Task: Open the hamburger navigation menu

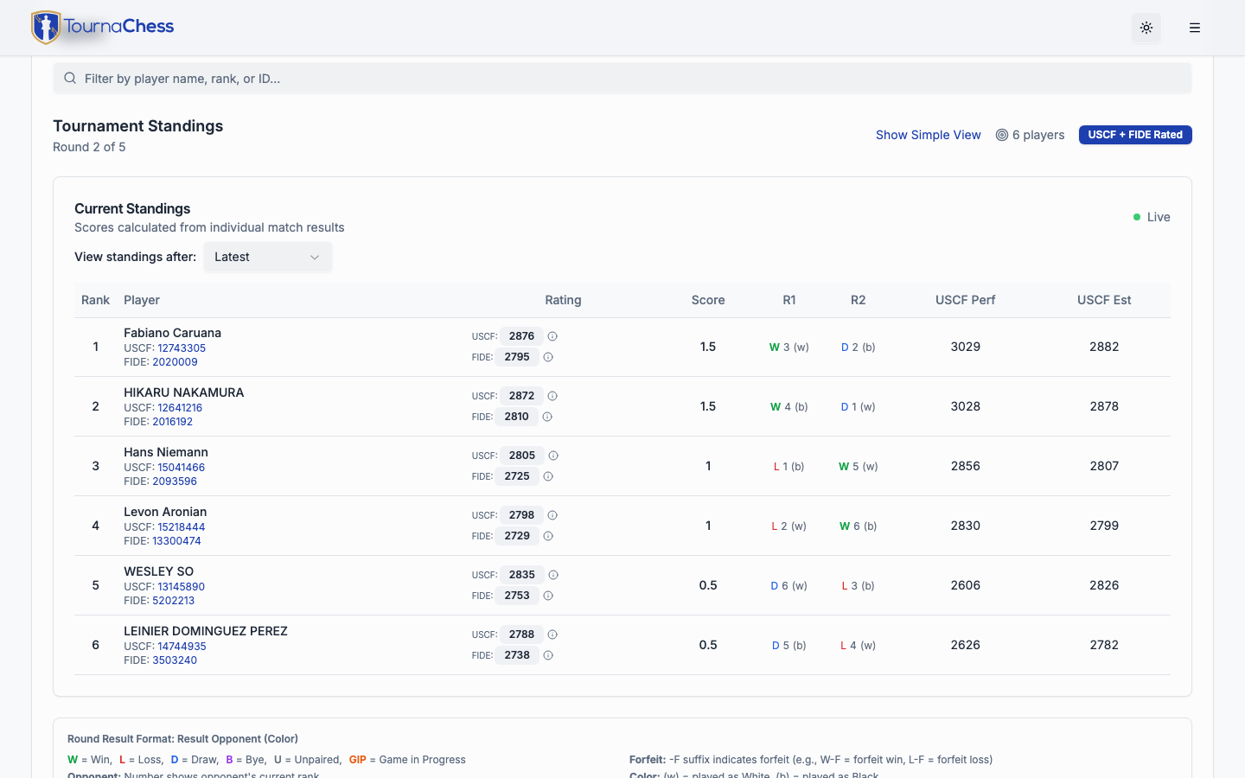Action: click(x=1195, y=28)
